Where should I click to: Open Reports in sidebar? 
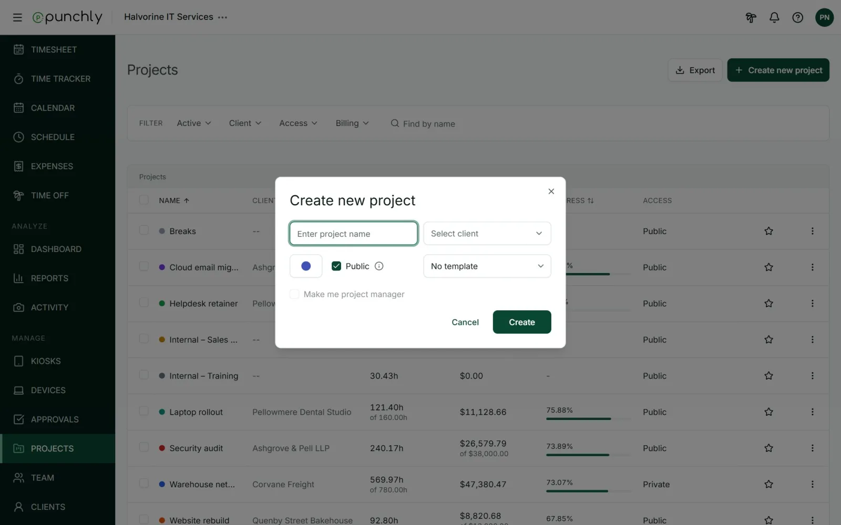(x=57, y=278)
